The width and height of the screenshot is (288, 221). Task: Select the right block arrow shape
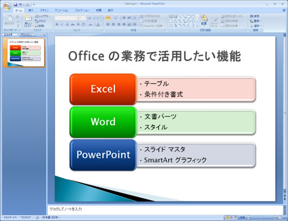pyautogui.click(x=188, y=21)
